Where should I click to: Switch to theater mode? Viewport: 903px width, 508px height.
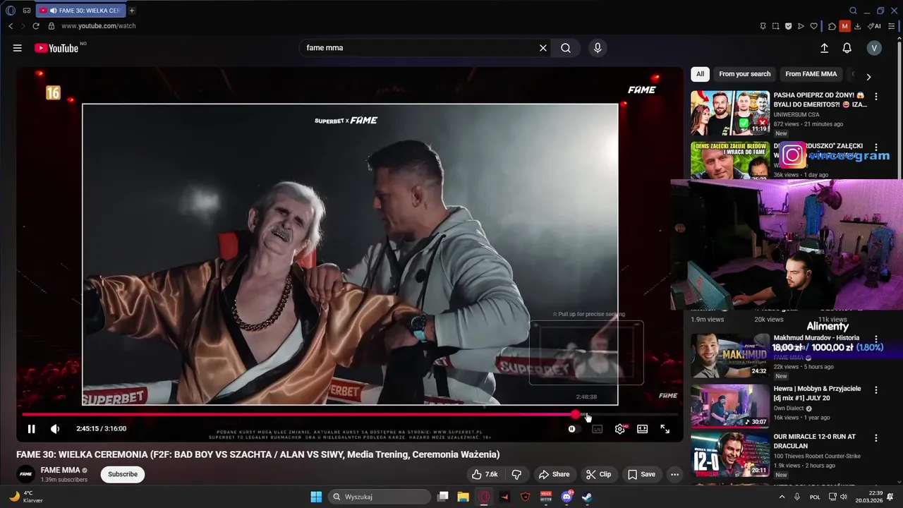(x=642, y=429)
